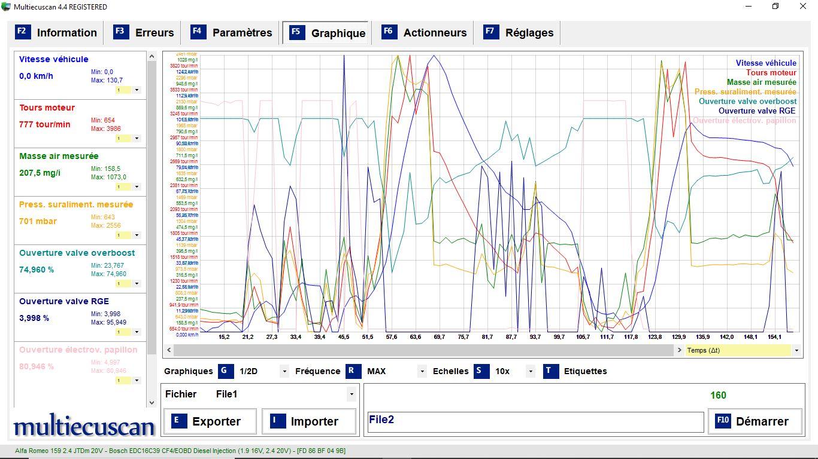Open the F4 Paramètres tab
Screen dimensions: 818x459
tap(231, 33)
